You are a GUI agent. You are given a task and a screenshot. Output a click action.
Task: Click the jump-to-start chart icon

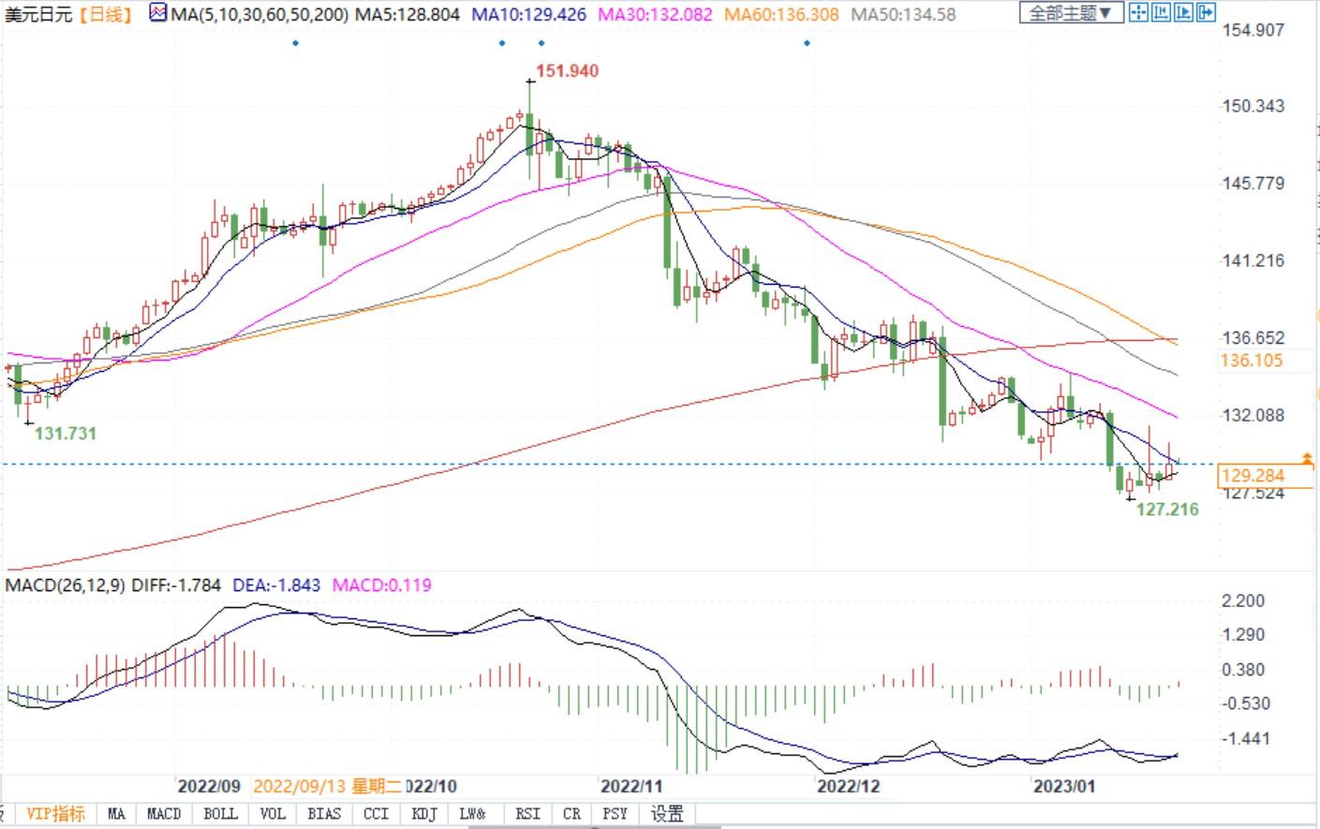coord(1162,13)
